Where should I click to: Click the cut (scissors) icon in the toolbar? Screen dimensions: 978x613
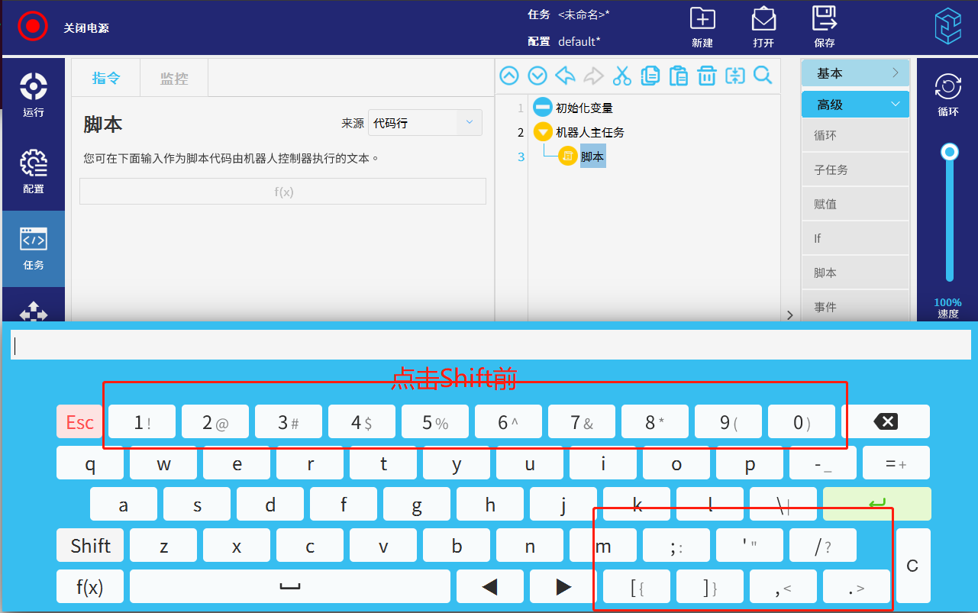(x=622, y=76)
